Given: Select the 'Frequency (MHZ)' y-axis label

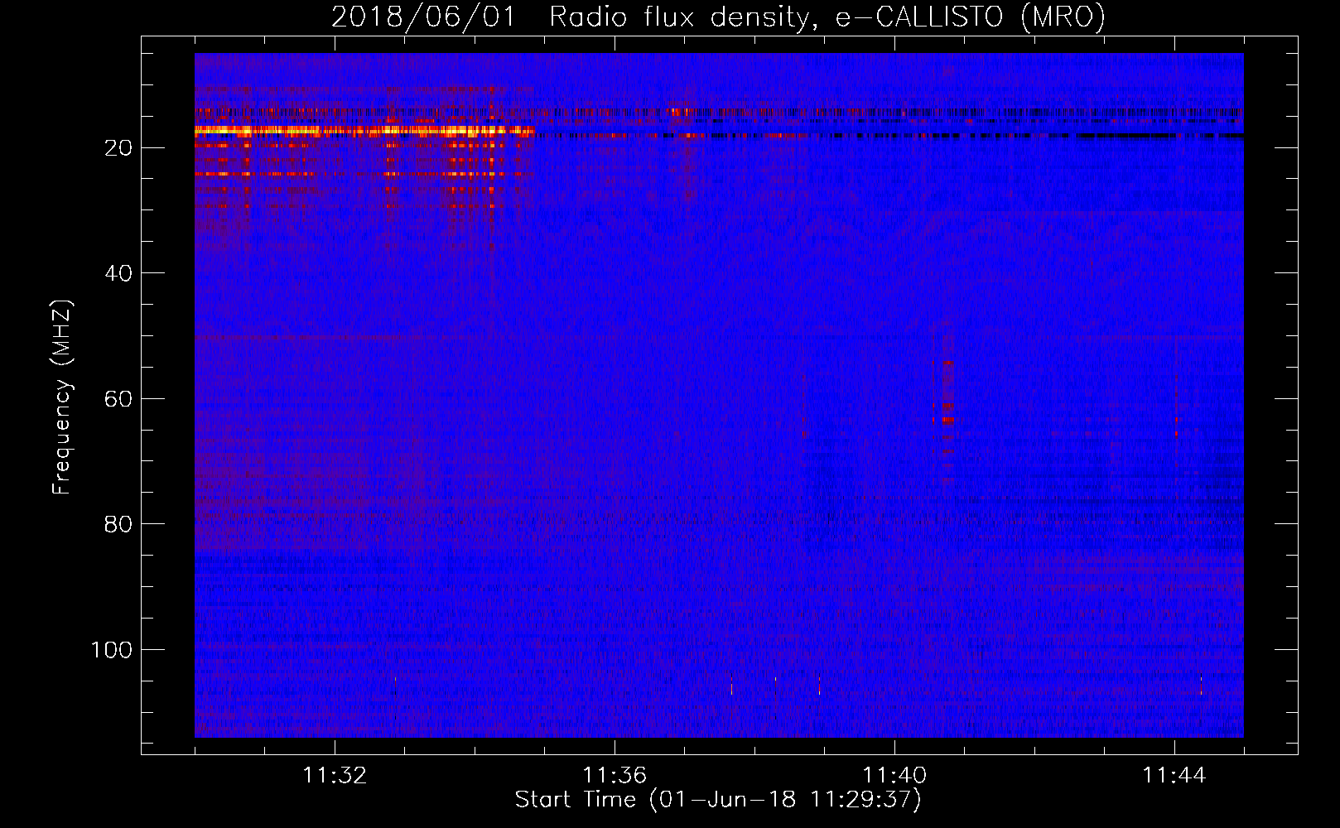Looking at the screenshot, I should pos(62,397).
